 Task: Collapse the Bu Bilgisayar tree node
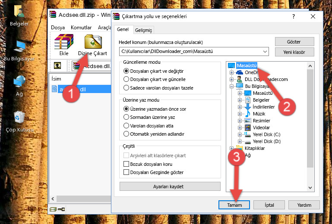point(231,86)
